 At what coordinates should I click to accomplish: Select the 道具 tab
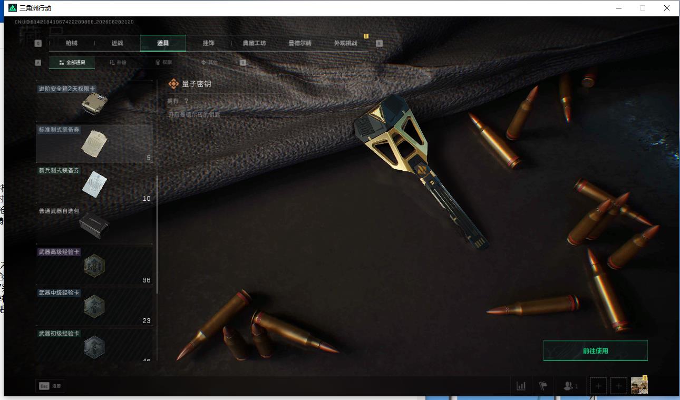tap(163, 43)
